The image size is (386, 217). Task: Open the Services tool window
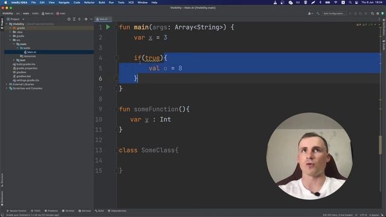(x=84, y=211)
